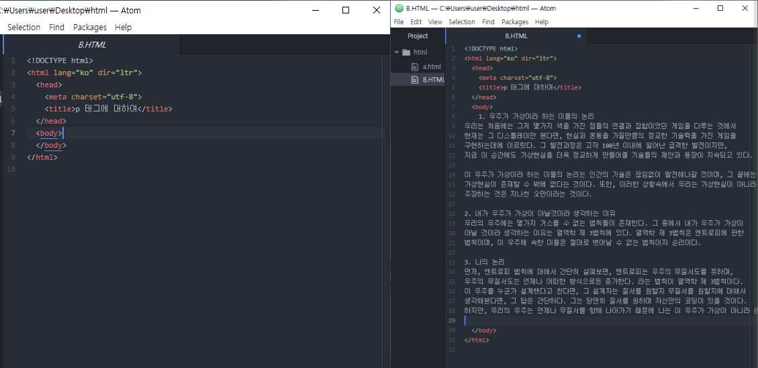This screenshot has height=368, width=758.
Task: Click closing html tag in right editor
Action: [477, 340]
